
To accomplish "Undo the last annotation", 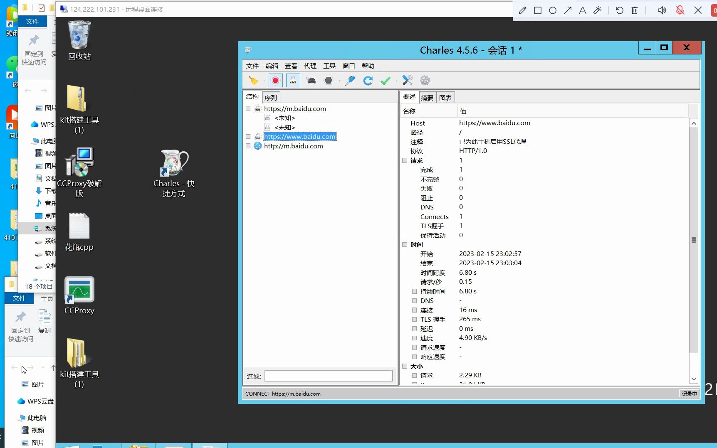I will (620, 10).
